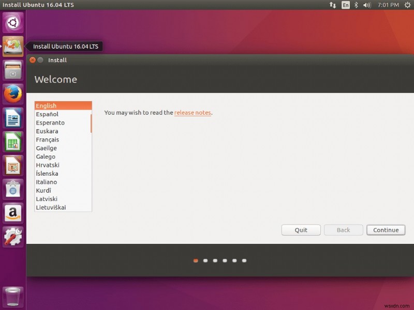Open the Trash in the launcher
The width and height of the screenshot is (414, 310).
click(12, 296)
